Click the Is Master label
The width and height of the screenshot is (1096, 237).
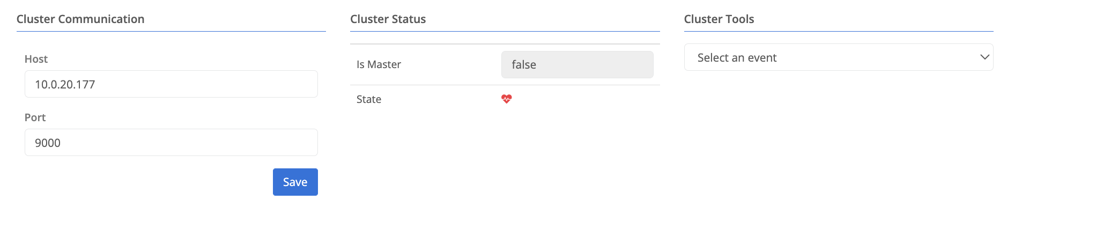click(x=379, y=65)
